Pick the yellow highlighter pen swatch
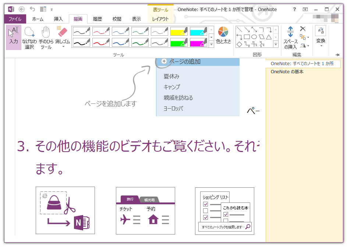 [178, 31]
